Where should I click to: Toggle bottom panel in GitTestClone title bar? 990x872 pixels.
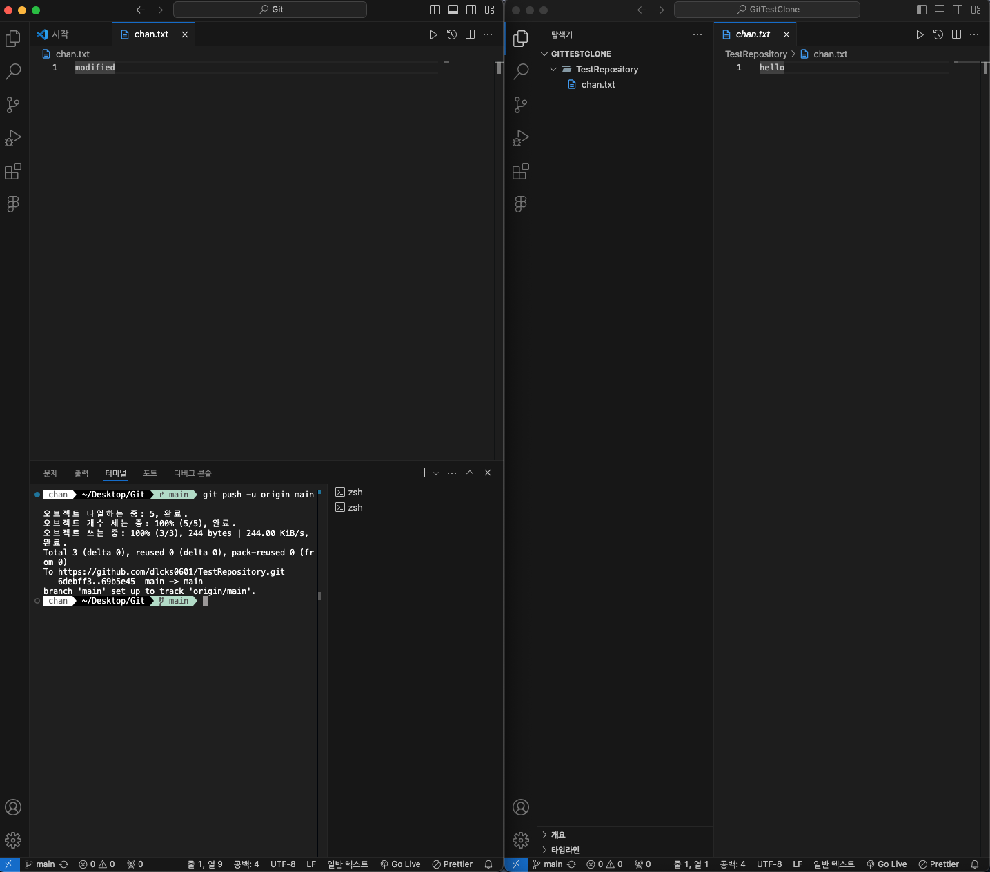click(940, 10)
